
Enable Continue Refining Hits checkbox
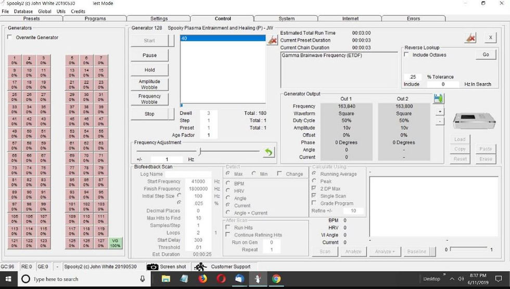228,234
